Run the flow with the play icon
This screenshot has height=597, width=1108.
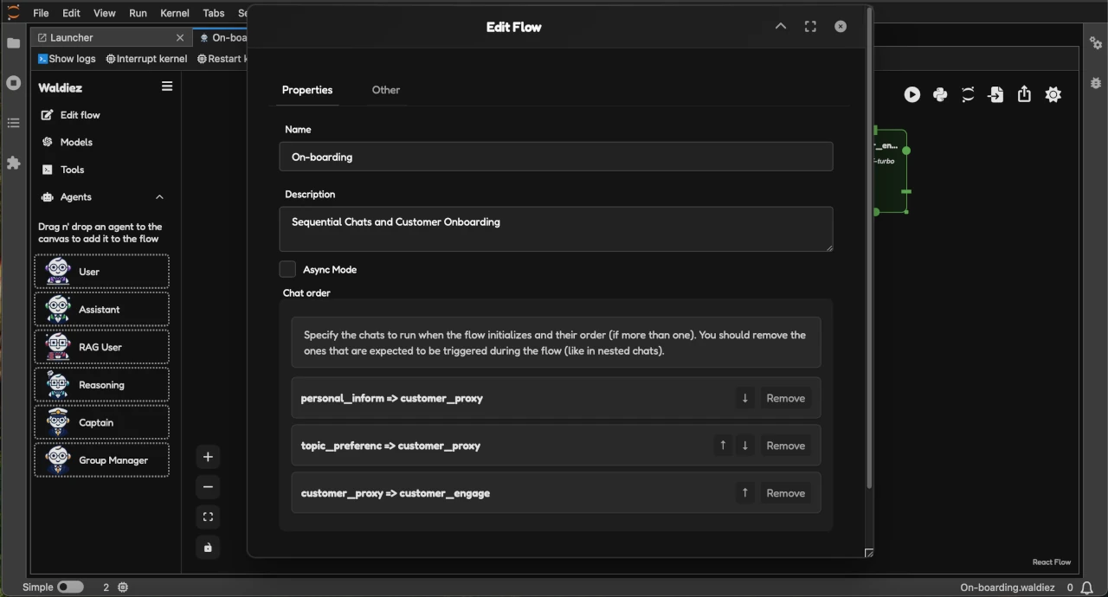coord(912,94)
